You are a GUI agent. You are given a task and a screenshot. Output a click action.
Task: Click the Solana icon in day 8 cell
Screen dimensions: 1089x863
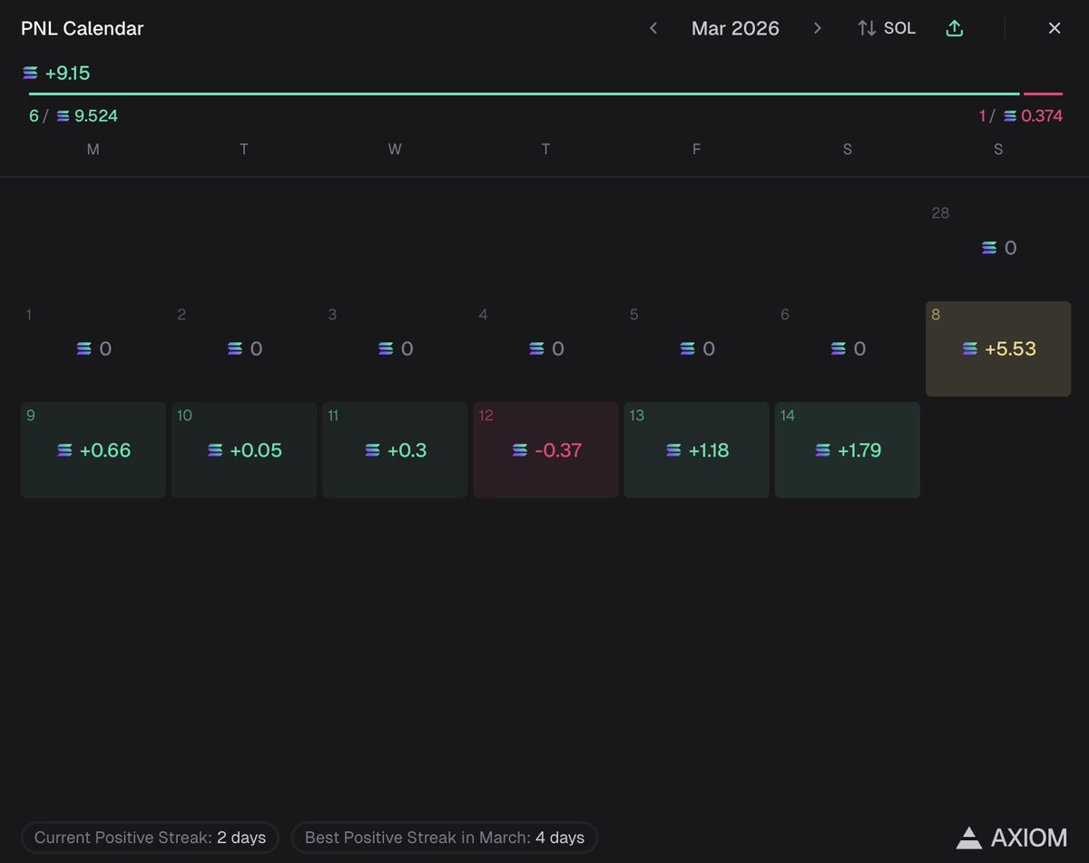pyautogui.click(x=970, y=348)
